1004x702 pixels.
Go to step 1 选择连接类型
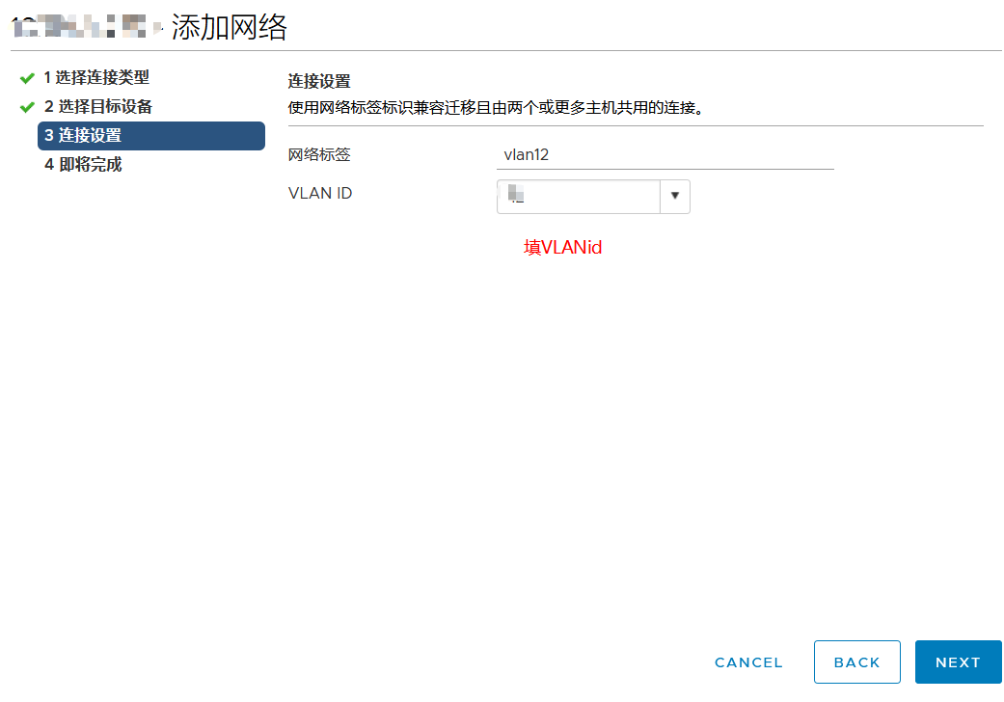(x=96, y=77)
